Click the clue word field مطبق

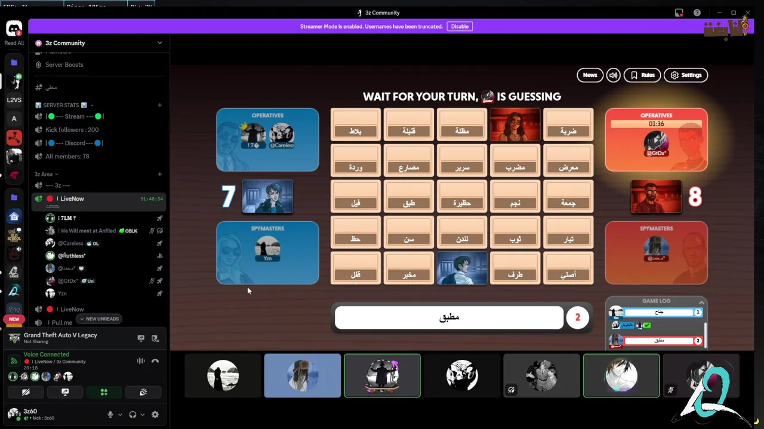[449, 318]
